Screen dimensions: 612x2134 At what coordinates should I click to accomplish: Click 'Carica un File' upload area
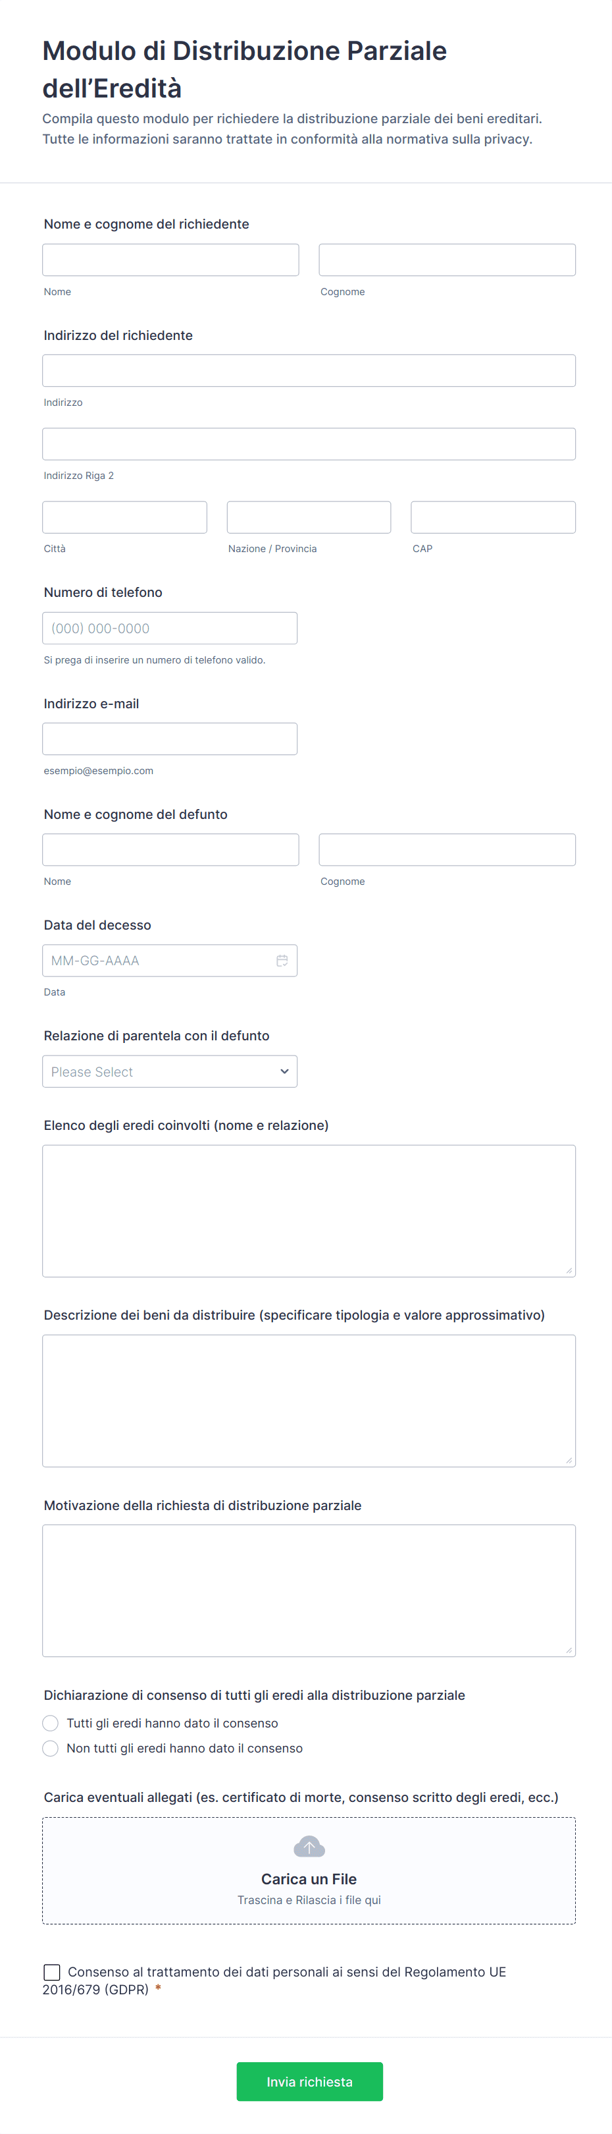(x=309, y=1878)
